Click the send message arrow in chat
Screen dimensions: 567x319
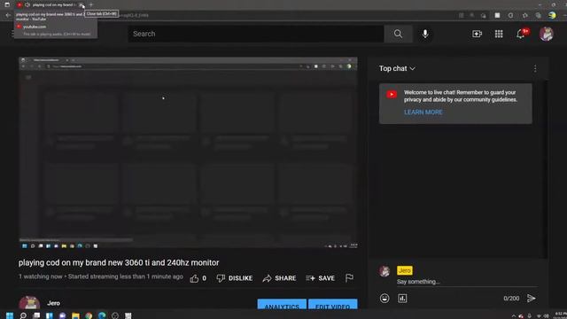coord(532,299)
